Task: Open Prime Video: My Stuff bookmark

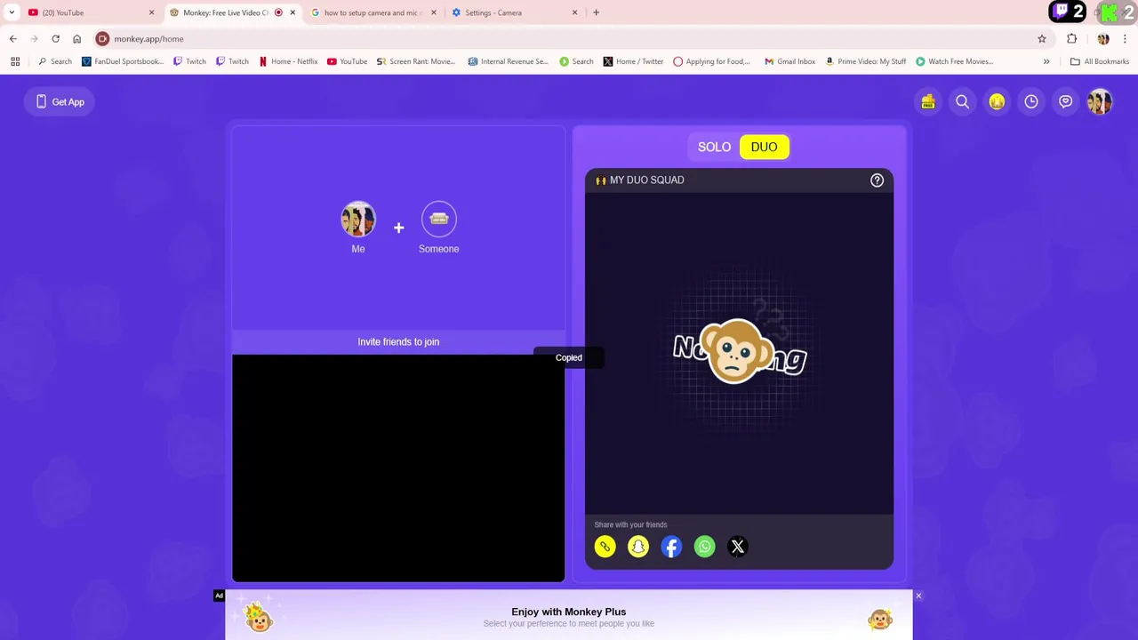Action: coord(865,61)
